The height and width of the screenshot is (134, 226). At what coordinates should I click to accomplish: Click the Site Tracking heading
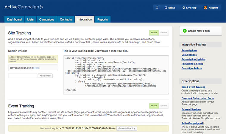[19, 33]
